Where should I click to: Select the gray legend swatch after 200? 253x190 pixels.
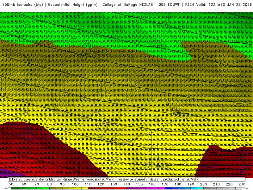point(207,188)
